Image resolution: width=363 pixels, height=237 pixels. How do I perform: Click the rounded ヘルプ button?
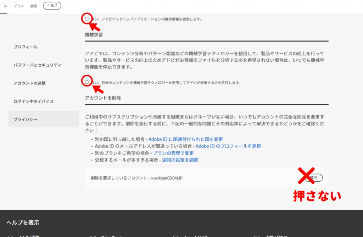pyautogui.click(x=52, y=6)
